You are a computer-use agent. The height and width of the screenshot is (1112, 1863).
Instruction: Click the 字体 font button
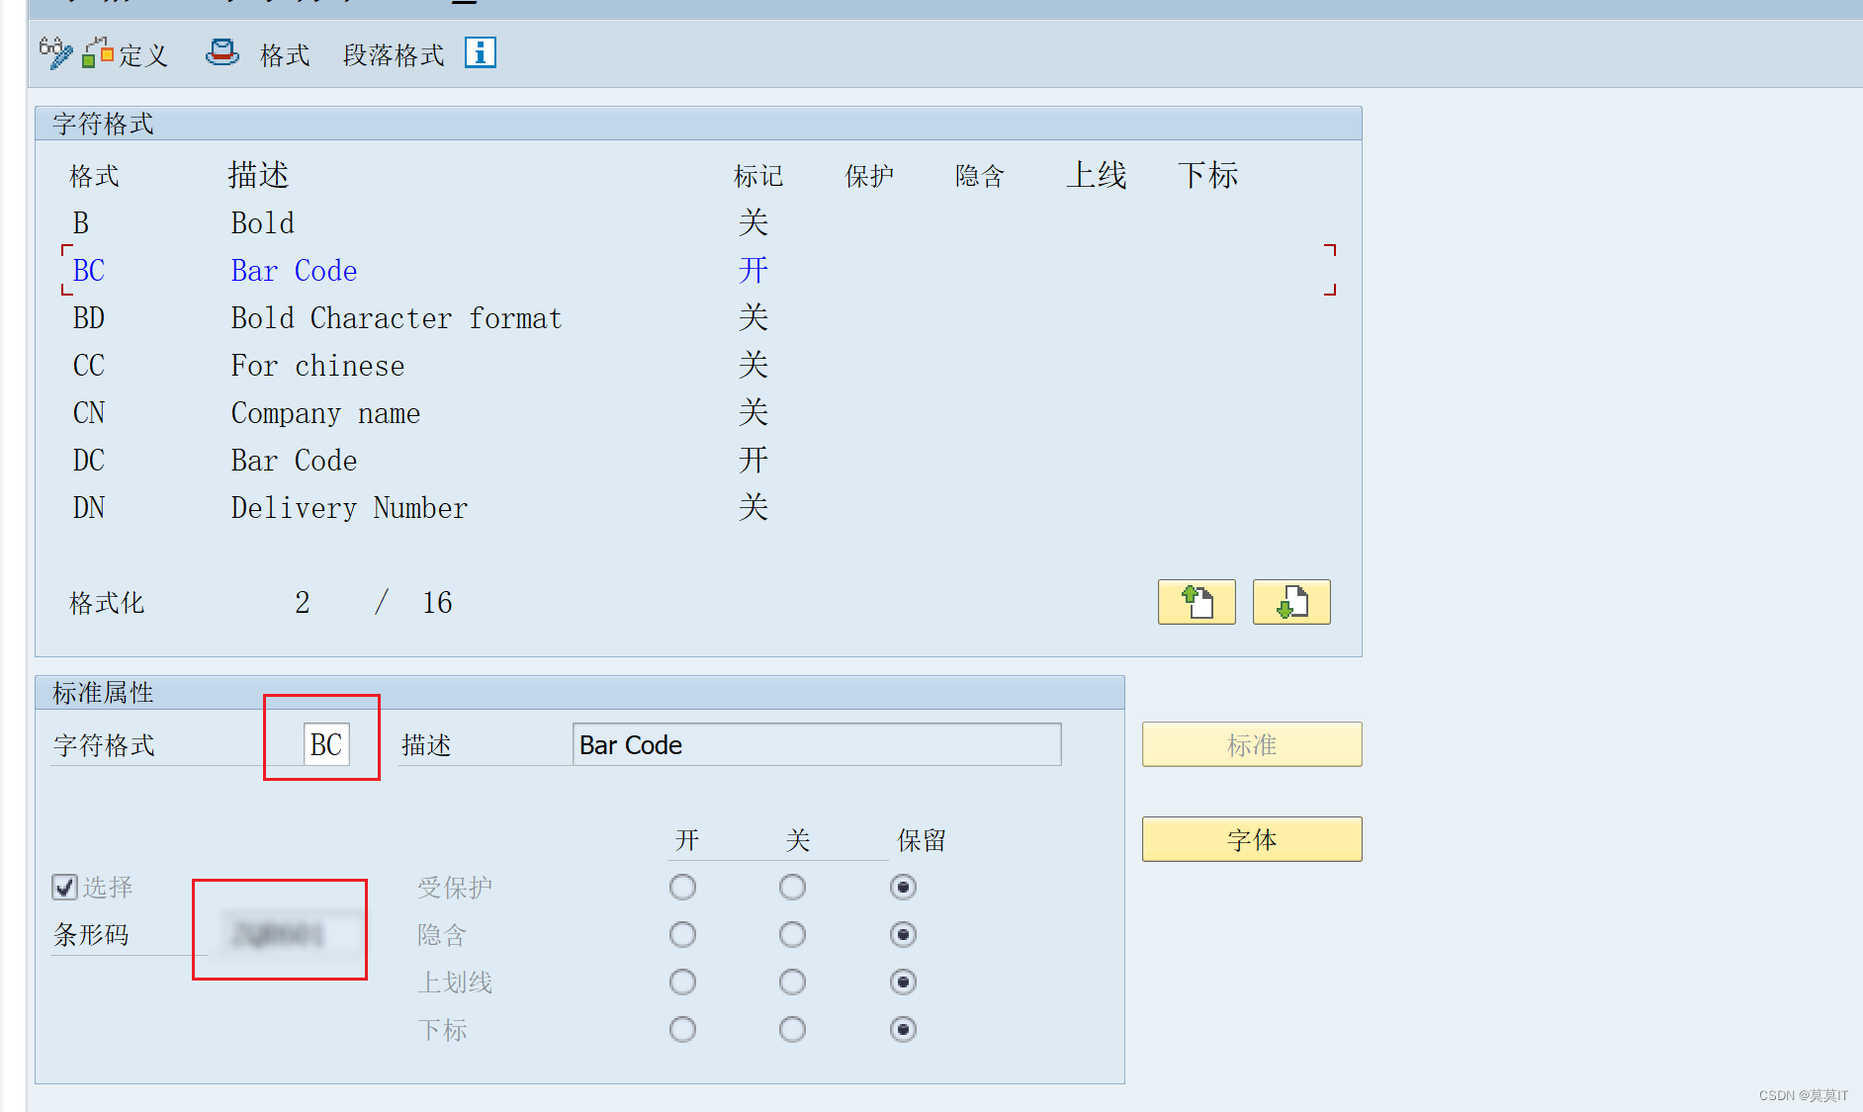tap(1252, 839)
